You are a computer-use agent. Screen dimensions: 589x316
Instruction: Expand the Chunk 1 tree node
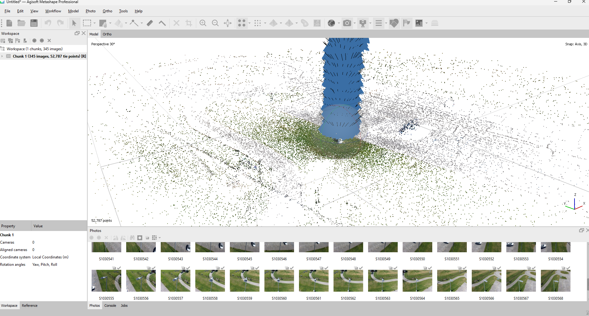click(2, 56)
